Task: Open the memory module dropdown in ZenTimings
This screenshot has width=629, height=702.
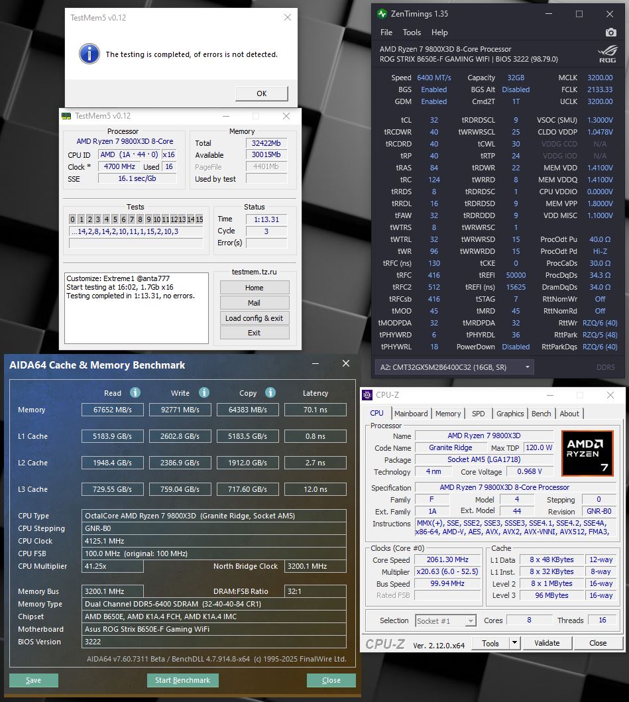Action: click(455, 367)
